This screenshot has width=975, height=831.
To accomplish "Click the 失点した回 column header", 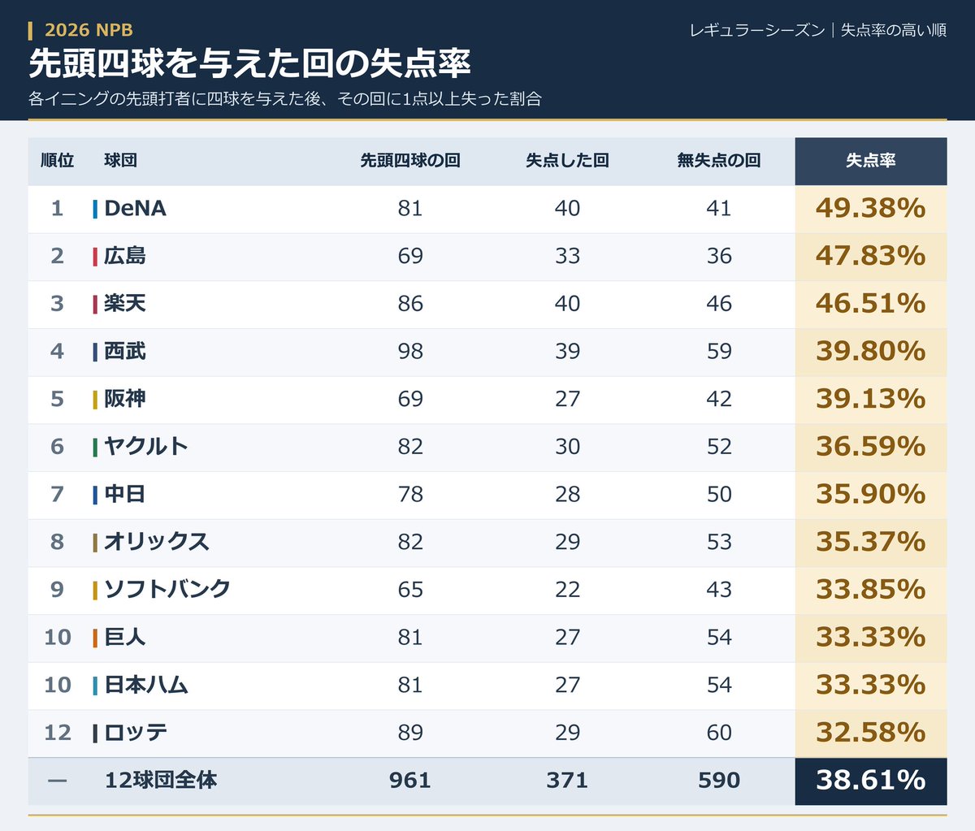I will click(567, 161).
